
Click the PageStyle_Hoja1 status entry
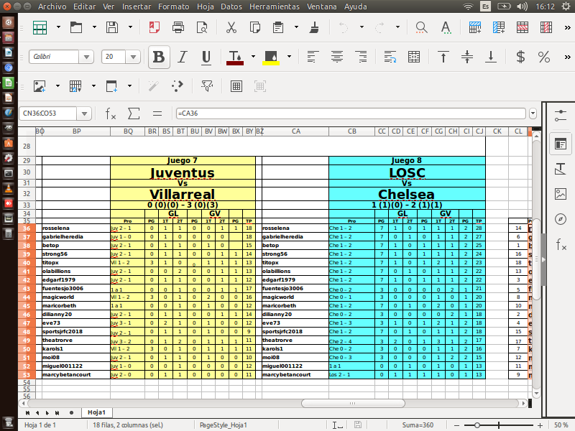(223, 425)
